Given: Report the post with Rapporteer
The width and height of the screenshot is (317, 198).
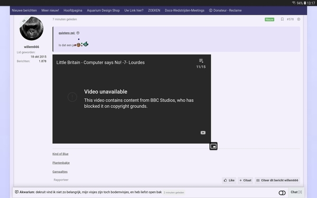Looking at the screenshot, I should coord(61,180).
